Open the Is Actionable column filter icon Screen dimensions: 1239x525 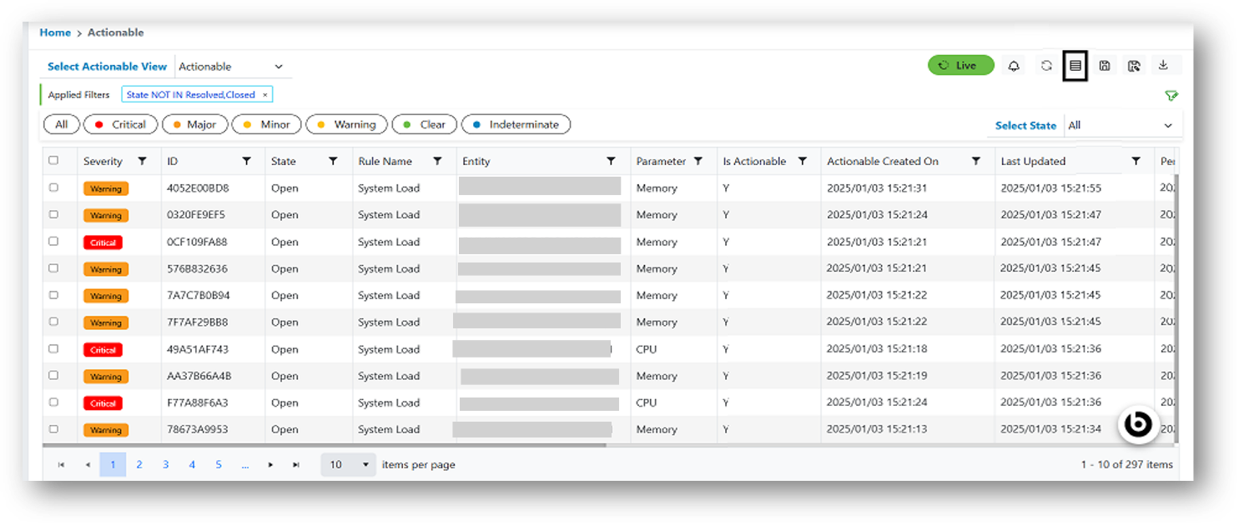coord(803,161)
